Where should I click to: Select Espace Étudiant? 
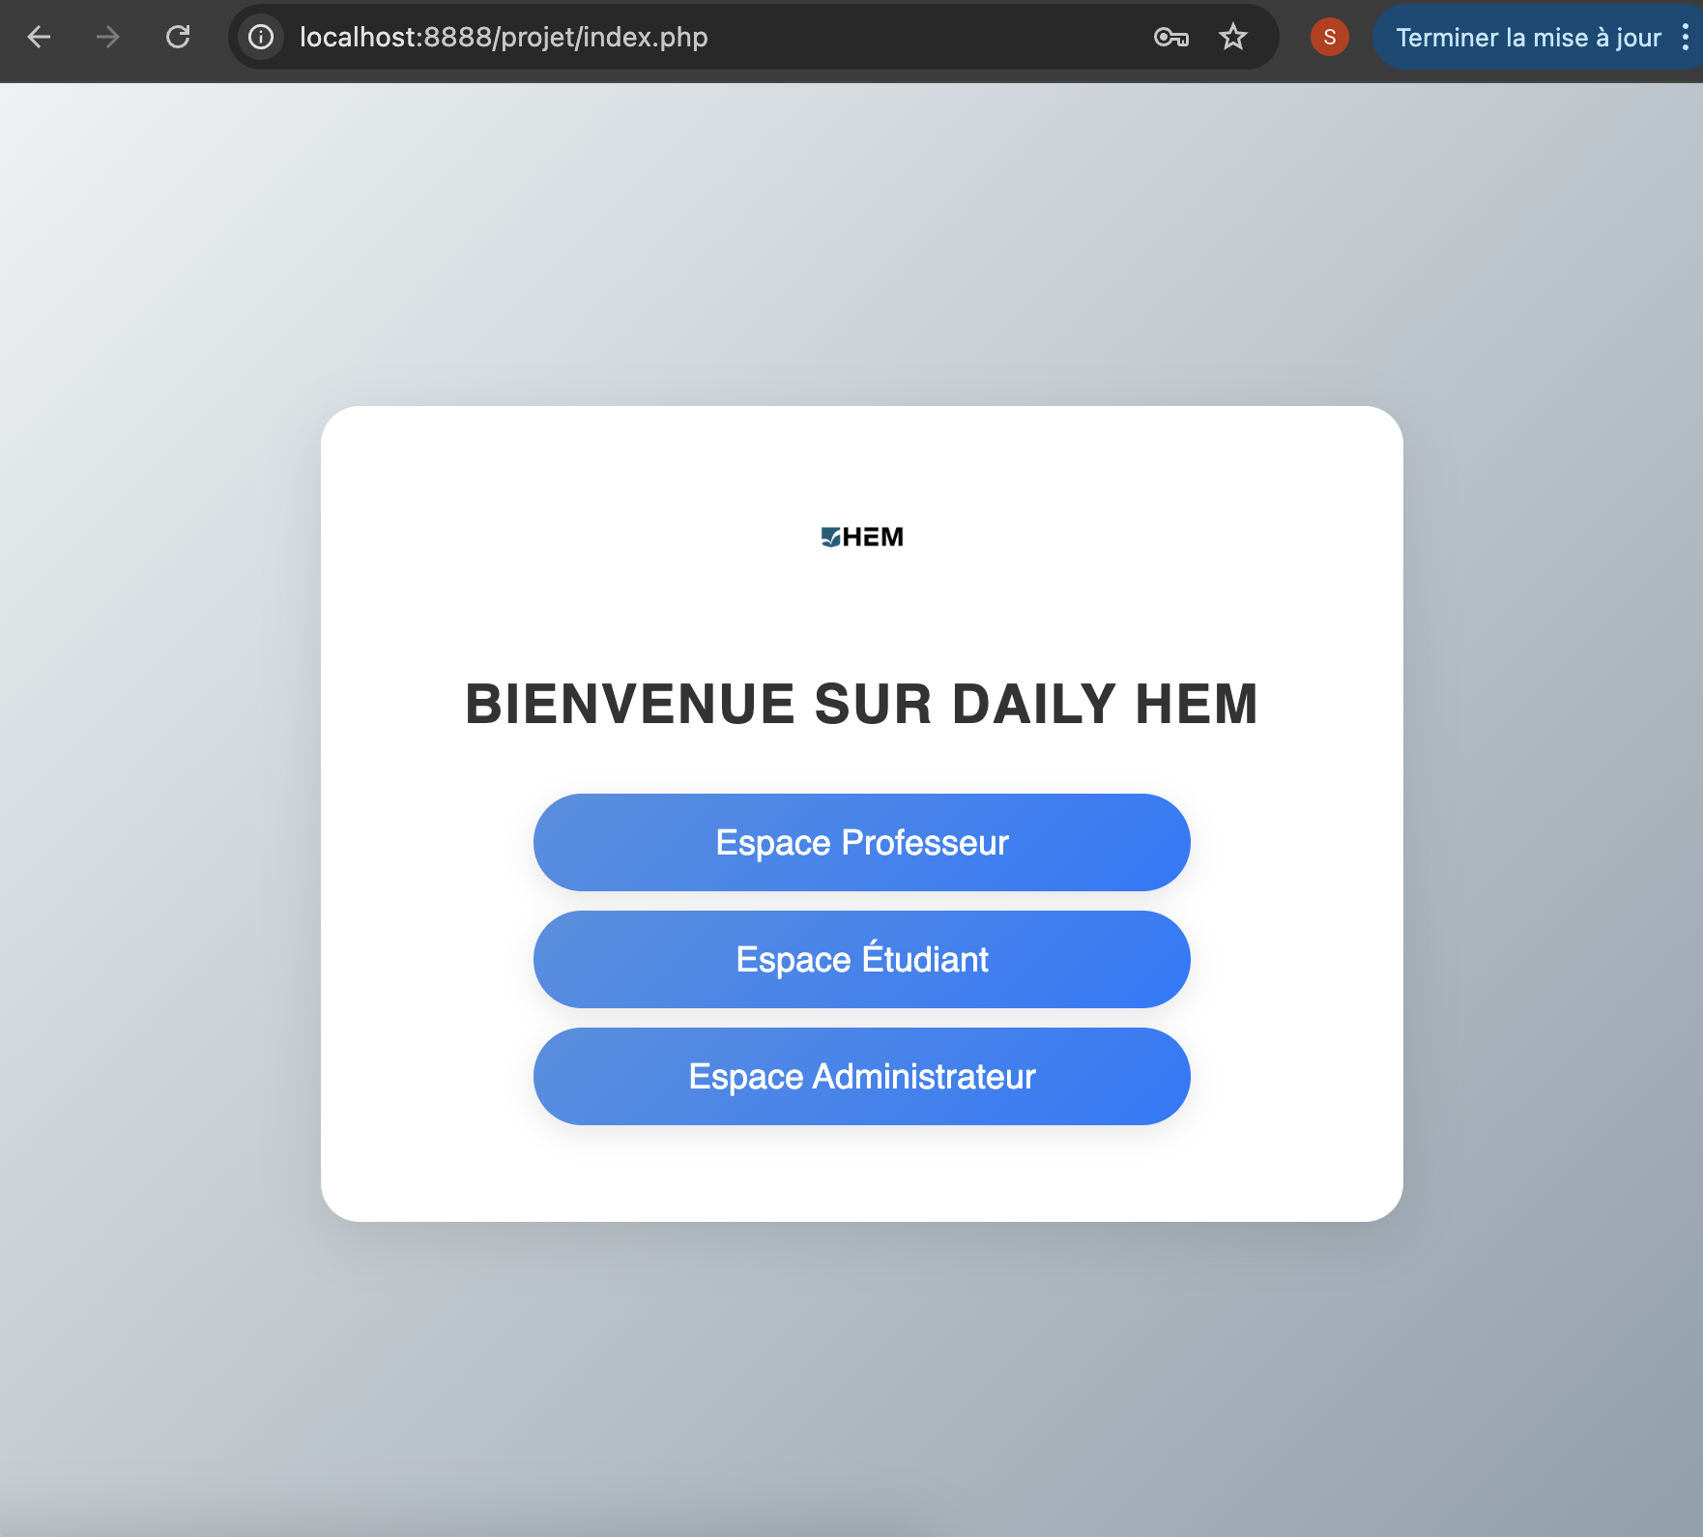860,959
